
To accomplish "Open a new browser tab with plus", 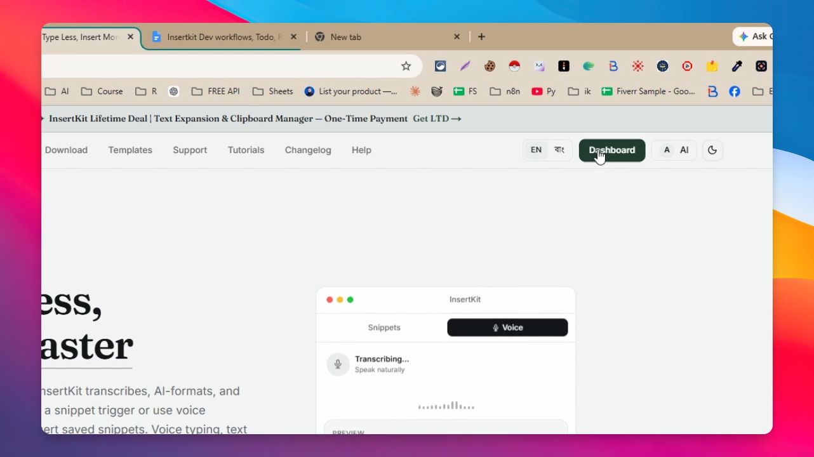I will coord(481,37).
